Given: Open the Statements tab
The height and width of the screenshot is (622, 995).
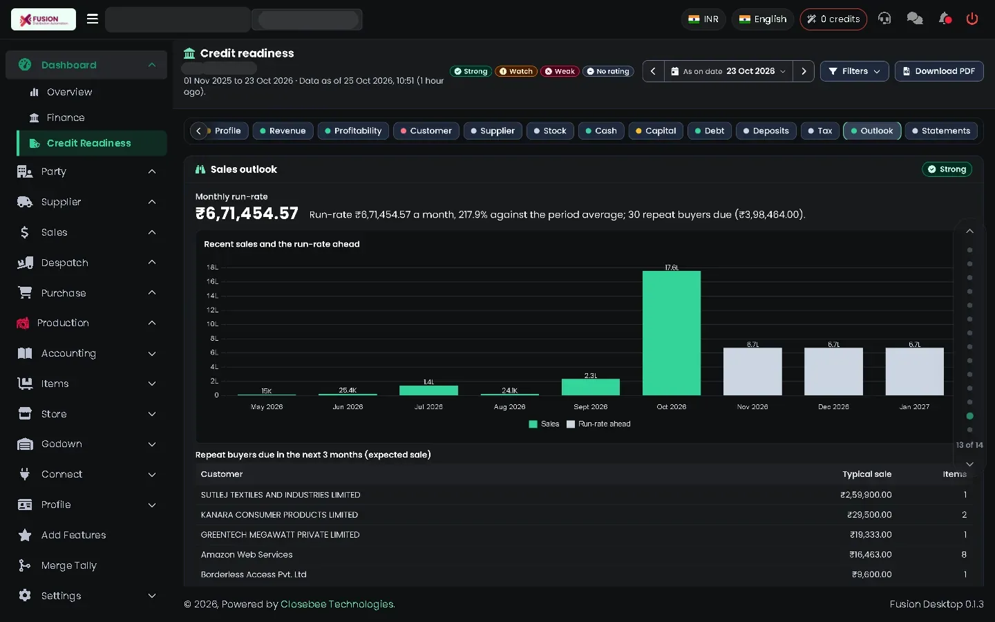Looking at the screenshot, I should (x=941, y=131).
